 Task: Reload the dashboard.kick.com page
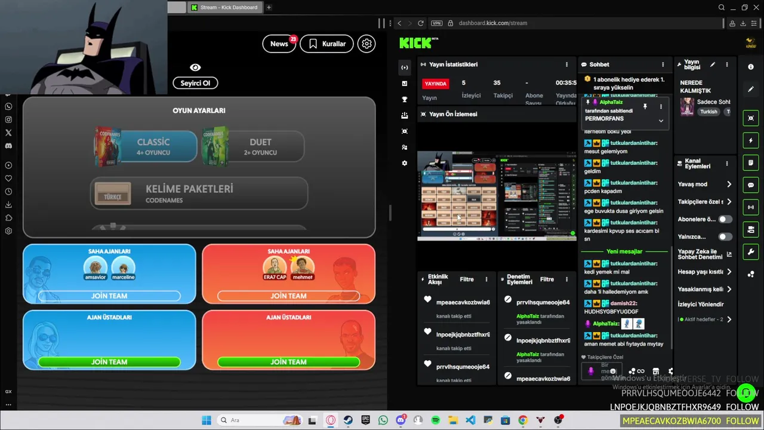click(421, 23)
